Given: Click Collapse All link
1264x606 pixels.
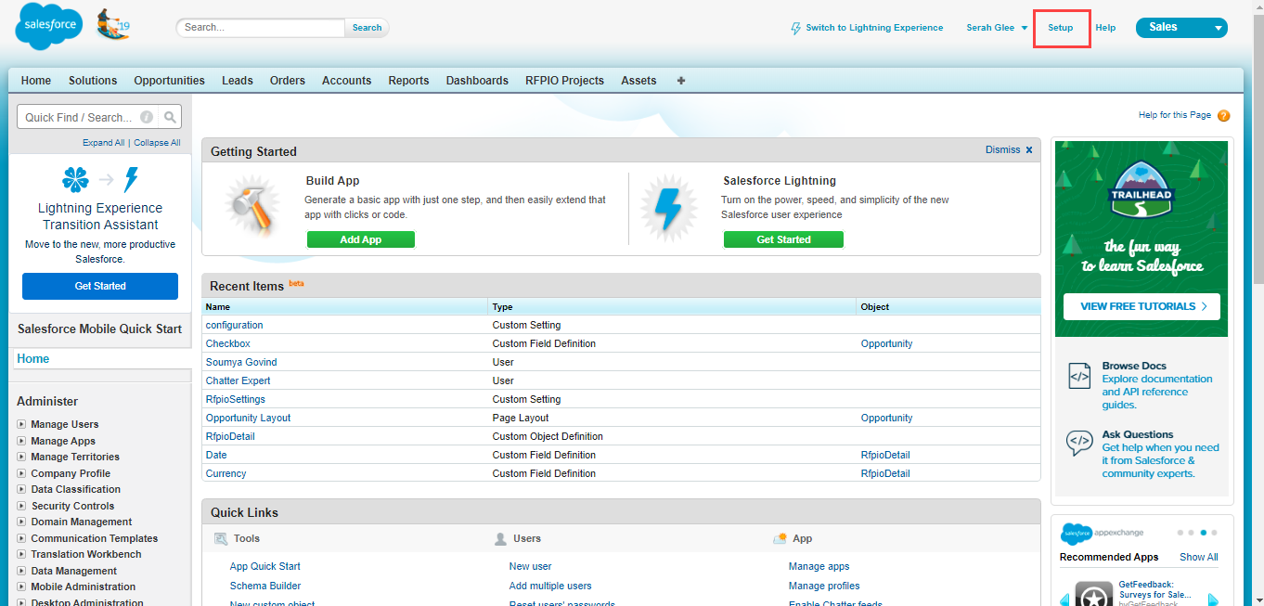Looking at the screenshot, I should click(157, 143).
